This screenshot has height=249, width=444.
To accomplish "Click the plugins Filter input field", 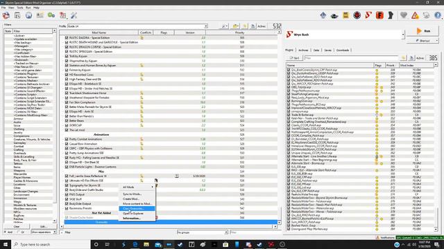I will click(351, 58).
